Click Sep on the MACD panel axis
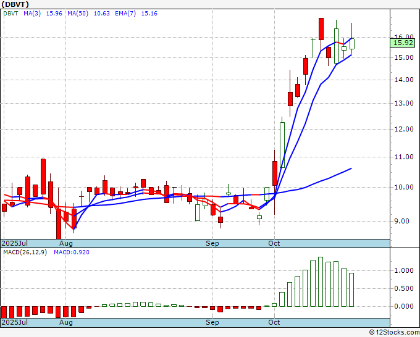The width and height of the screenshot is (420, 337). [212, 322]
